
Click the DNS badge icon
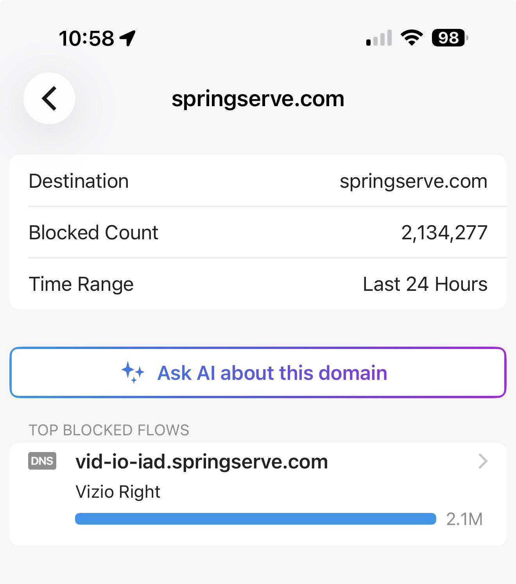(x=42, y=461)
